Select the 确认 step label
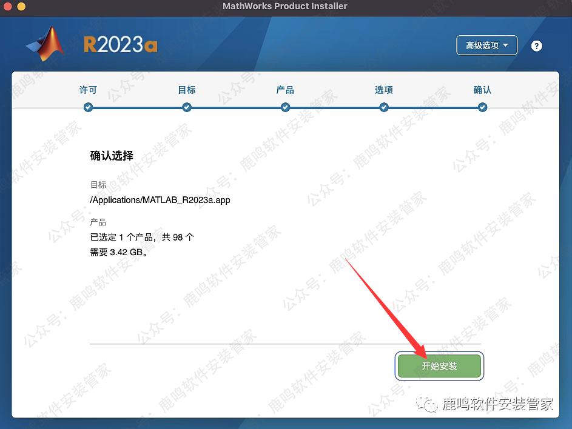Image resolution: width=572 pixels, height=429 pixels. tap(482, 90)
